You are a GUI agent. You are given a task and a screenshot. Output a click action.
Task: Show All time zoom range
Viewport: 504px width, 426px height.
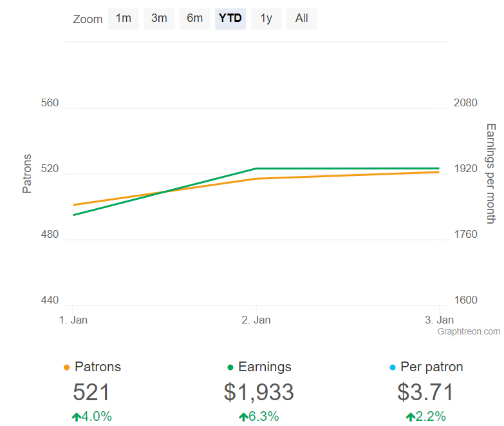(x=302, y=19)
